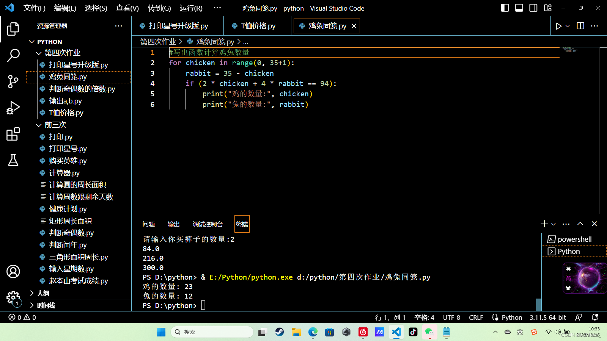Split the editor to the right
Screen dimensions: 607x341
[580, 26]
